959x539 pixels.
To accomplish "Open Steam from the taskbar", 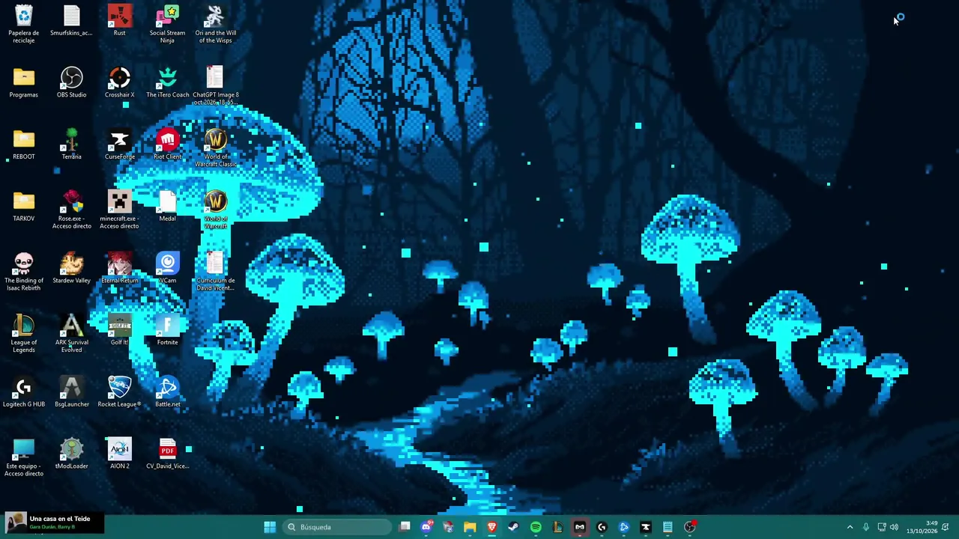I will coord(513,527).
